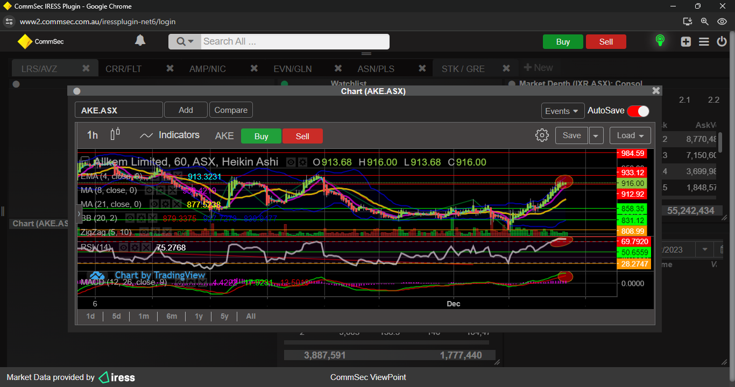Open the notifications bell icon
Viewport: 735px width, 387px height.
point(140,41)
